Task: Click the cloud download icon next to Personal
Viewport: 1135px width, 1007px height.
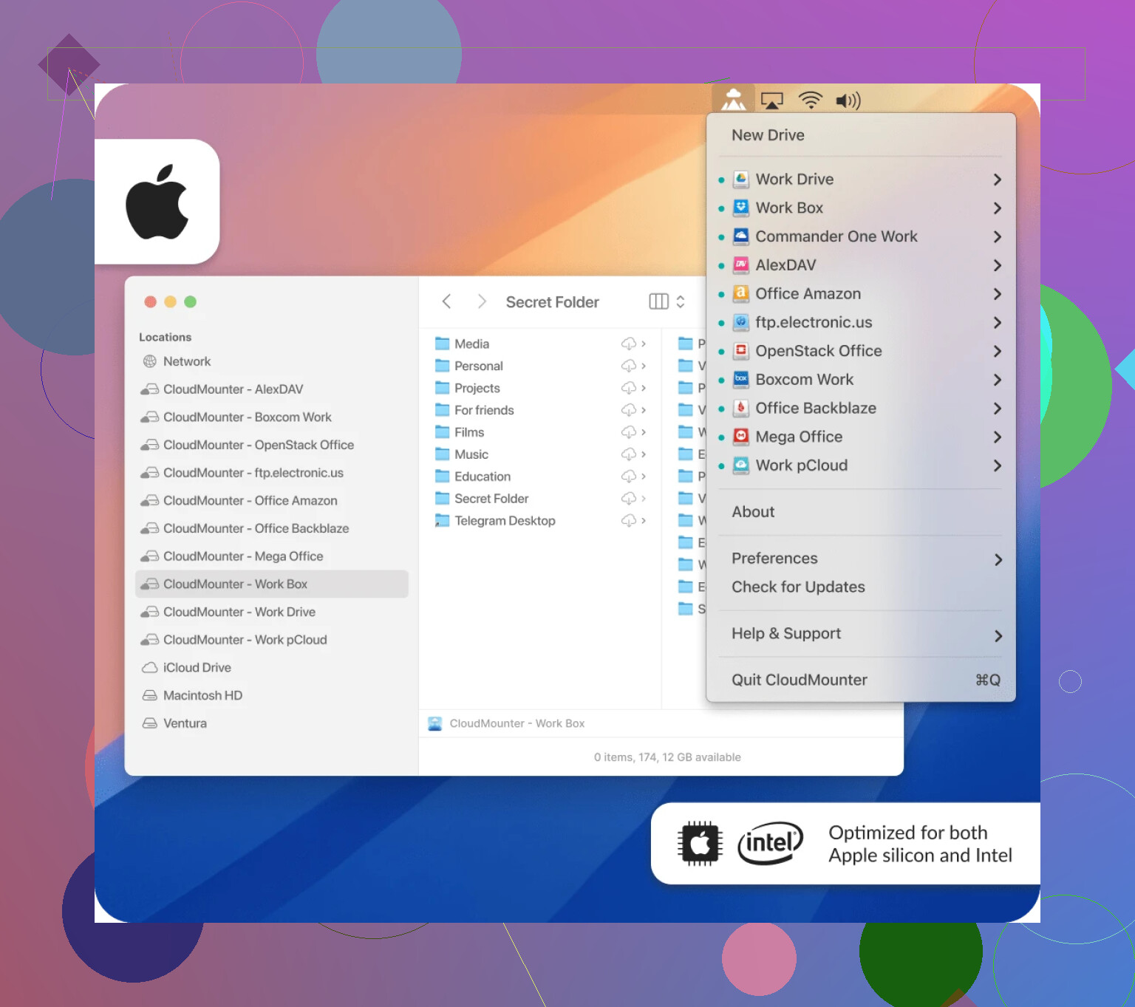Action: pyautogui.click(x=629, y=366)
